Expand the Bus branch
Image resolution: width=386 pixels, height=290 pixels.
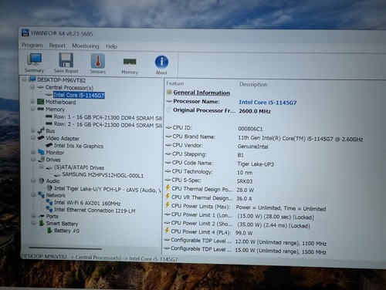click(x=32, y=130)
